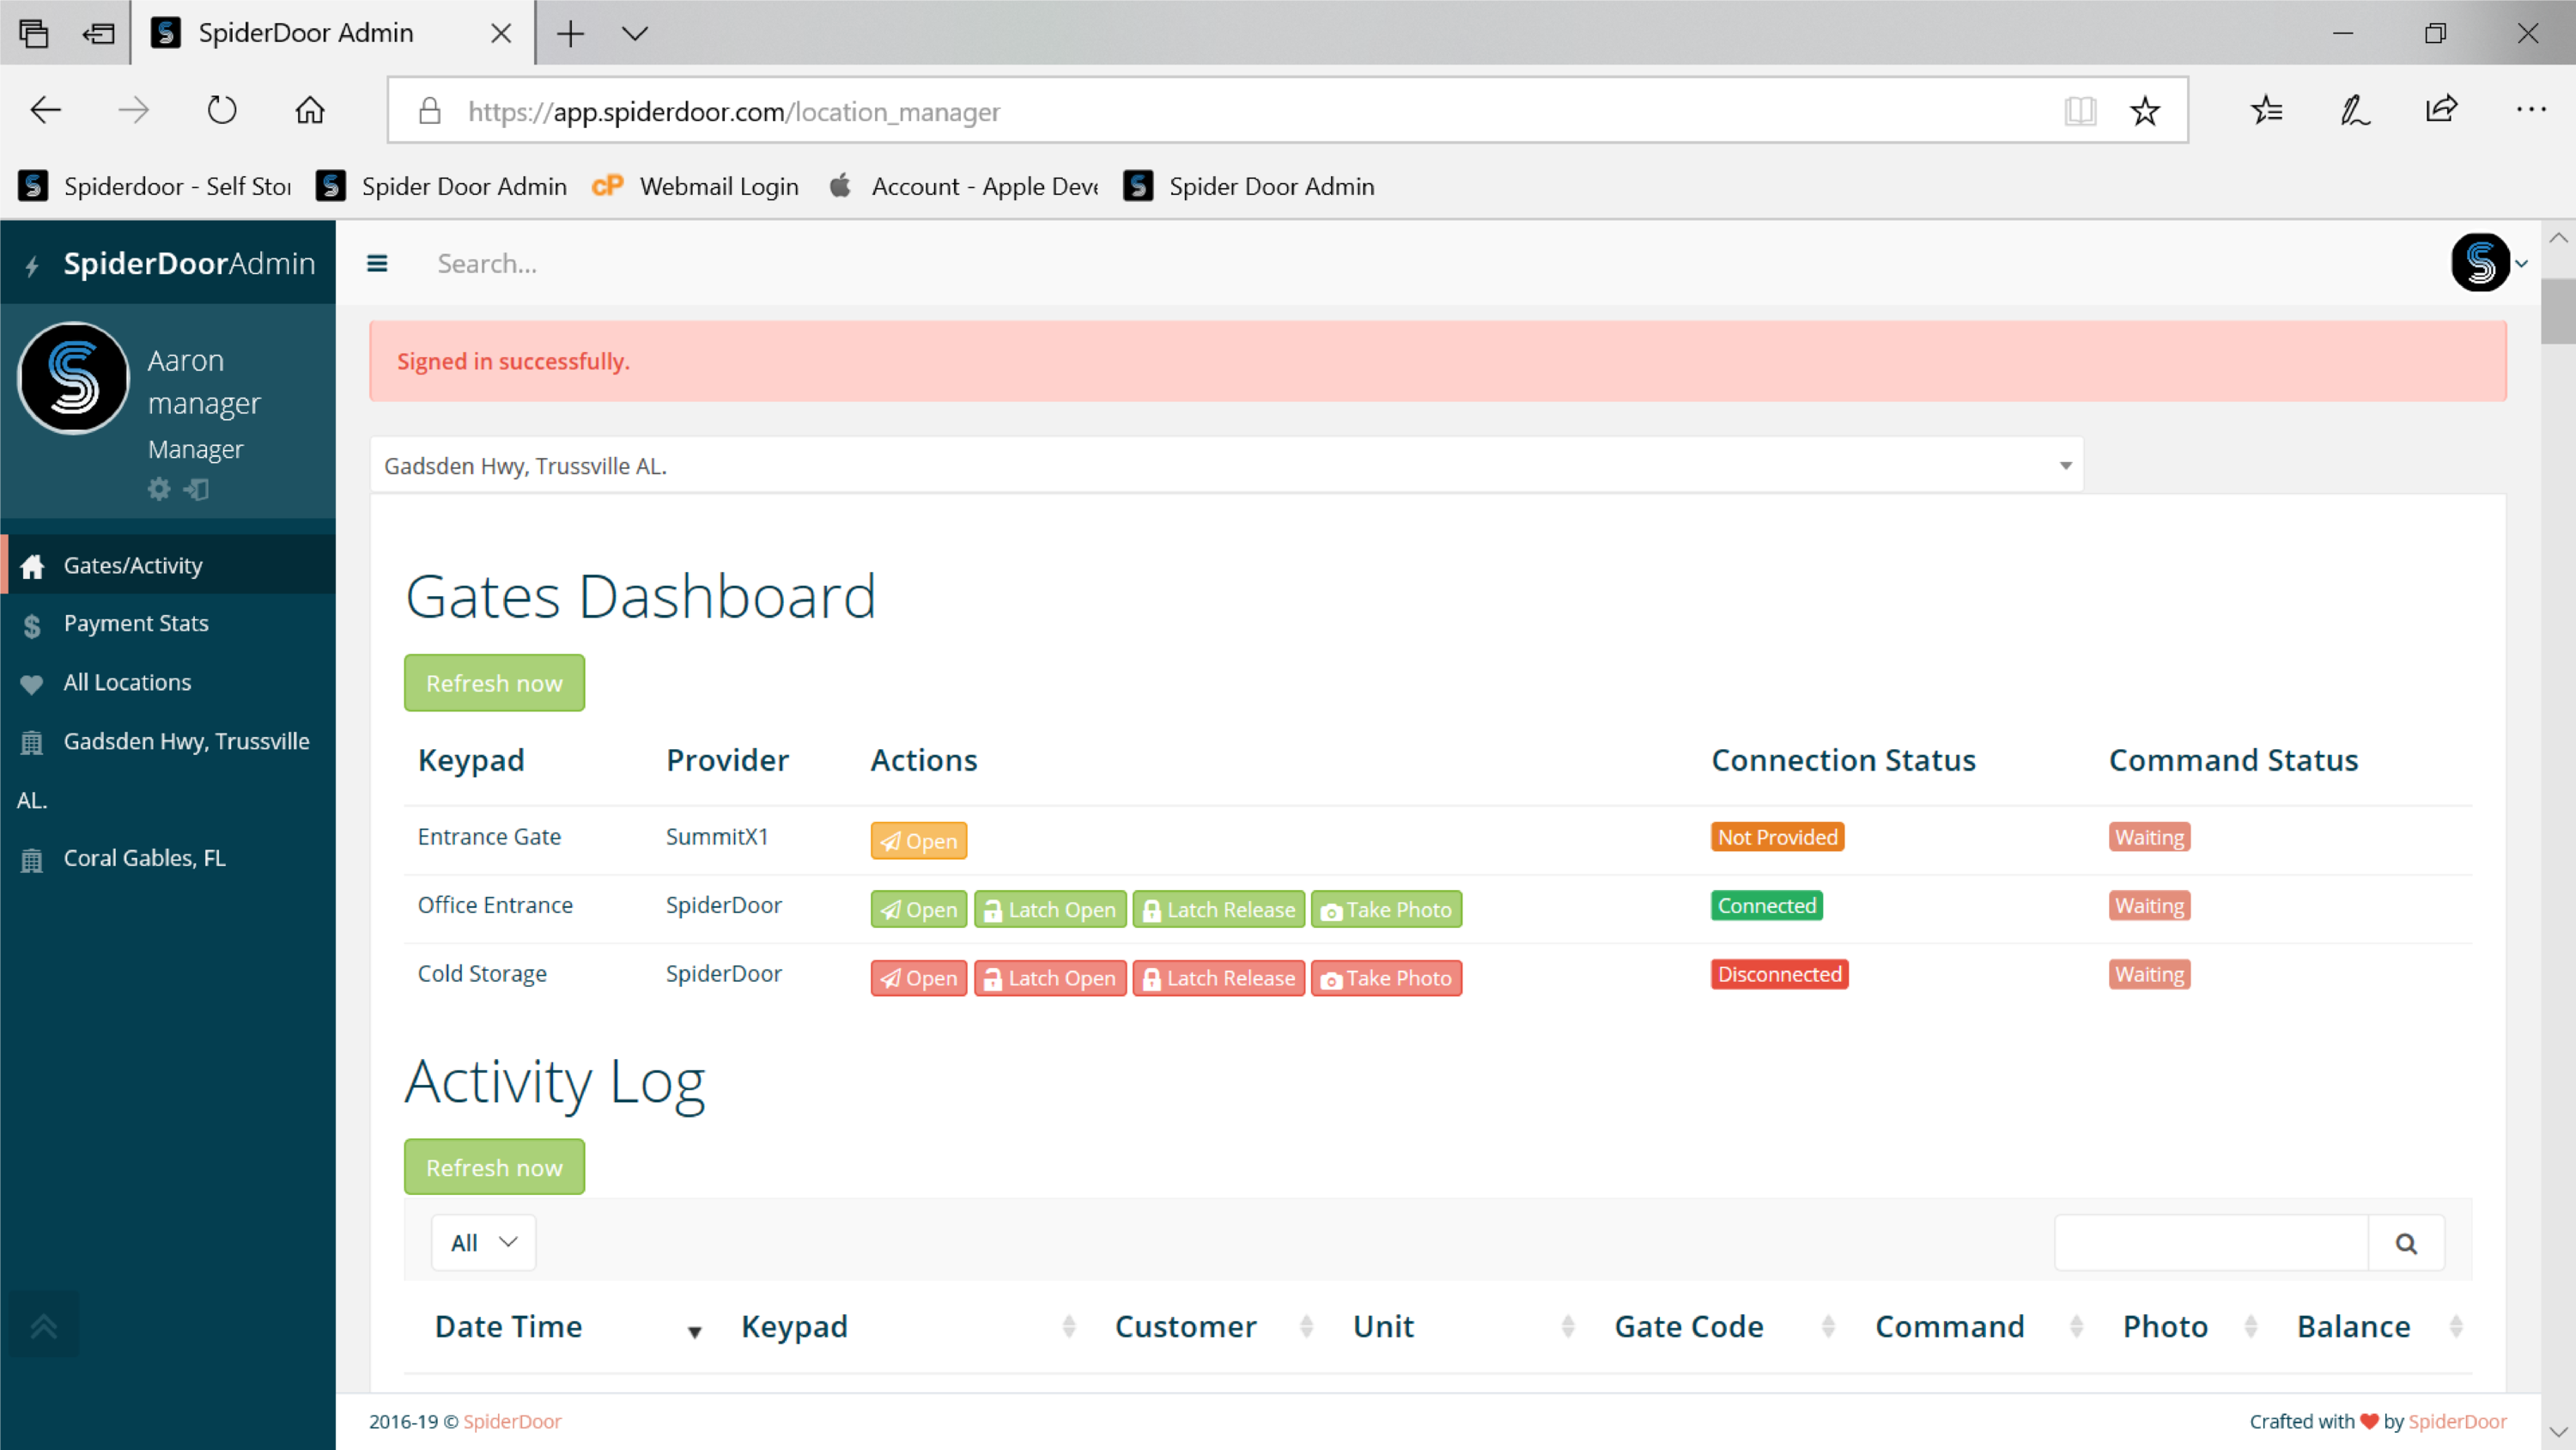Click the settings gear under Aaron manager

click(159, 490)
